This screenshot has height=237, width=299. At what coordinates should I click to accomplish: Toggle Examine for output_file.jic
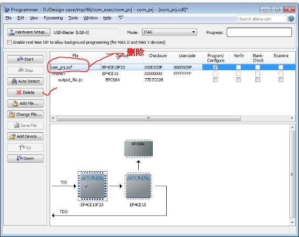click(x=281, y=80)
